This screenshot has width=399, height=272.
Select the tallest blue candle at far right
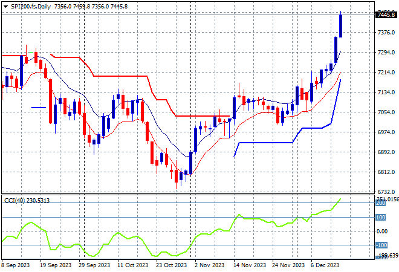(x=341, y=25)
